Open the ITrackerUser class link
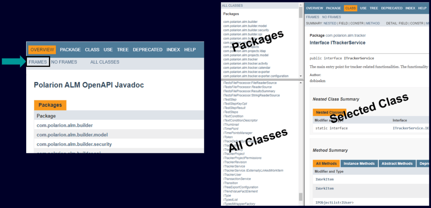This screenshot has height=208, width=431. tap(232, 174)
